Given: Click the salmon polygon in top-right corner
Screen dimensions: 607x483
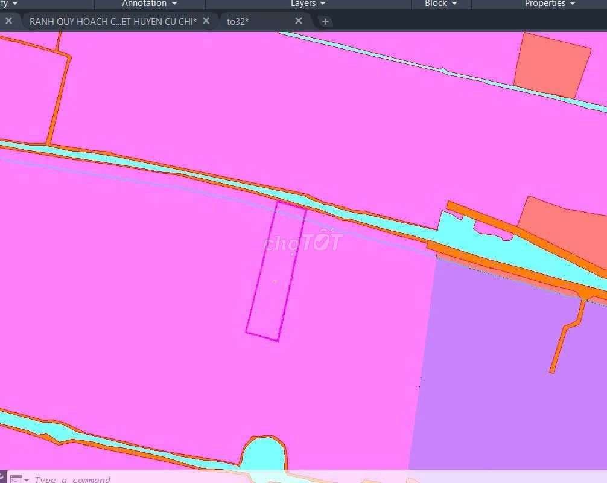Looking at the screenshot, I should pyautogui.click(x=552, y=65).
